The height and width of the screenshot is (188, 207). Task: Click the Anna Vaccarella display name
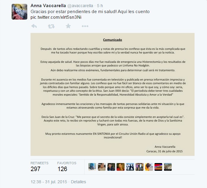[x=48, y=6]
